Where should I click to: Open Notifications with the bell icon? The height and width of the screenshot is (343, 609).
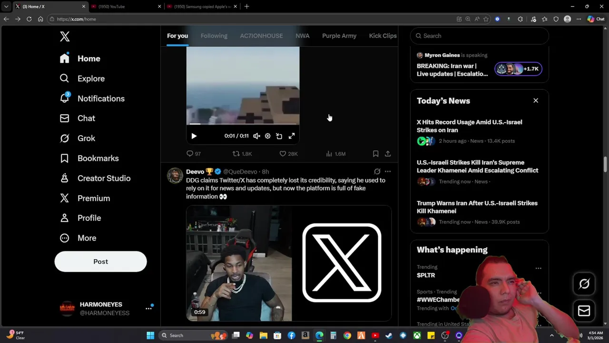(92, 99)
